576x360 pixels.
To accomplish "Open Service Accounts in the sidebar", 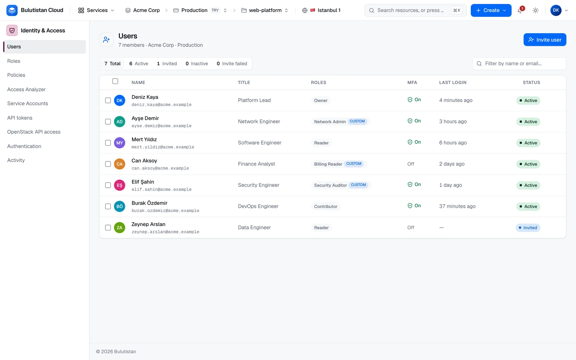I will coord(44,103).
